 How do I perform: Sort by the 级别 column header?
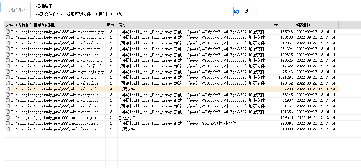pos(112,25)
